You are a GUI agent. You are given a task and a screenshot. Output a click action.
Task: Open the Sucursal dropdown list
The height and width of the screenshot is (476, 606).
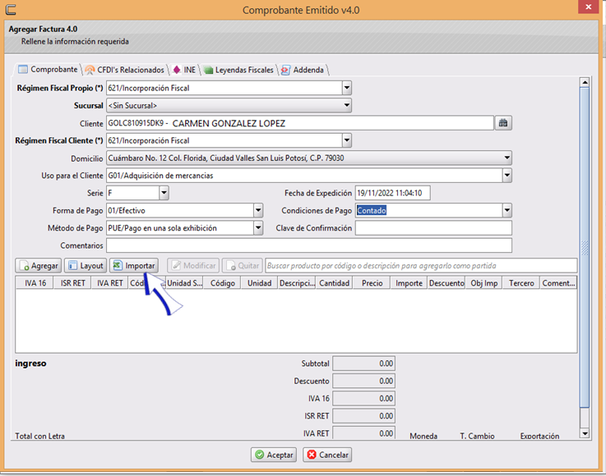tap(347, 105)
